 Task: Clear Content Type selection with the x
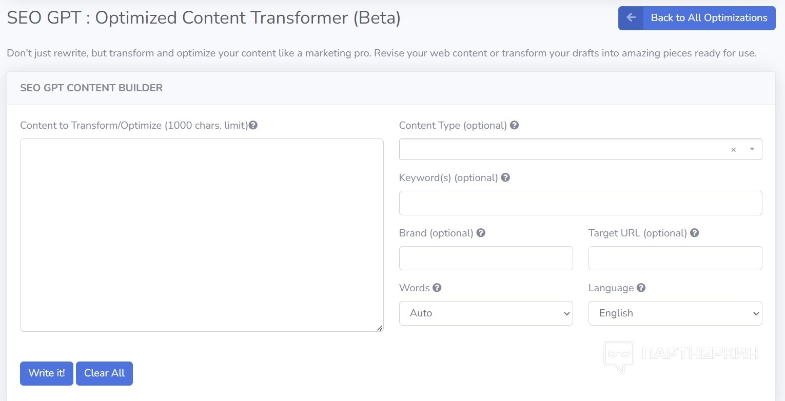tap(733, 150)
